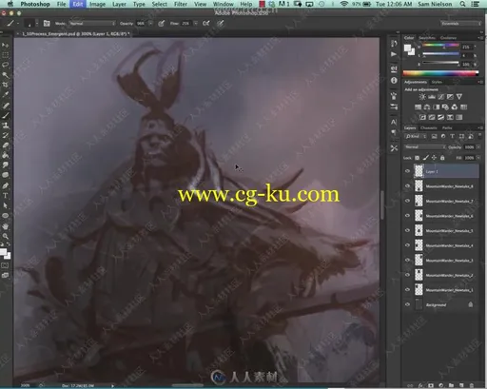This screenshot has height=389, width=487.
Task: Click foreground color swatch in toolbox
Action: click(x=3, y=252)
